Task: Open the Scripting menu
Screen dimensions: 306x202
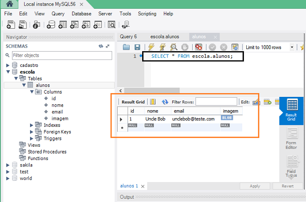Action: coord(147,14)
